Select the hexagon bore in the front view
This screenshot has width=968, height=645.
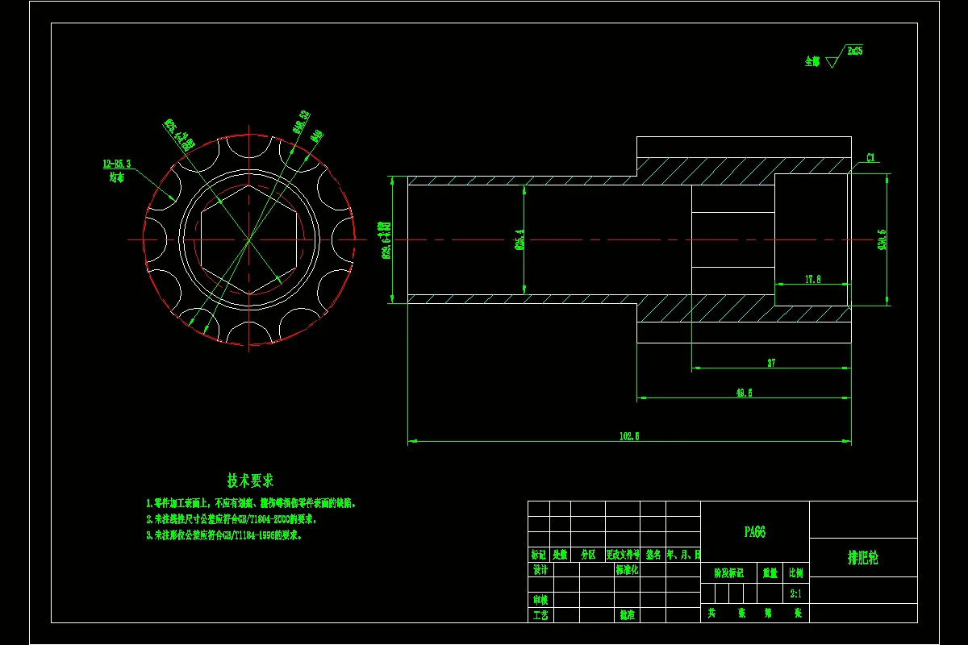[x=248, y=239]
